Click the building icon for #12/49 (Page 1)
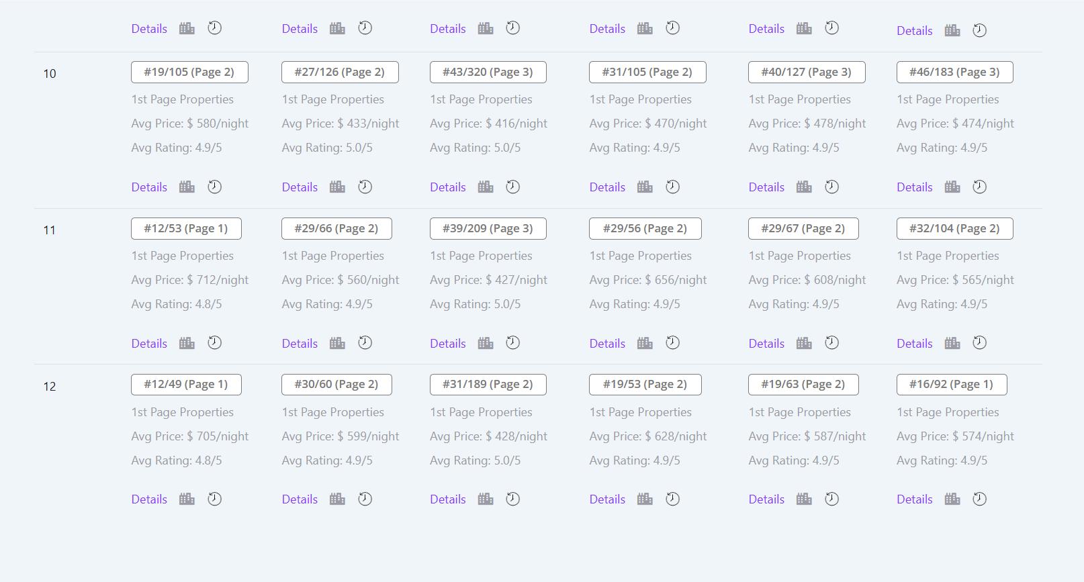 [x=187, y=499]
